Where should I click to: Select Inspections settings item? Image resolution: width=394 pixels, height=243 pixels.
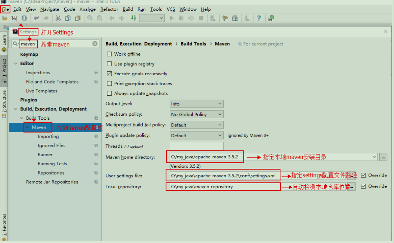coord(38,73)
